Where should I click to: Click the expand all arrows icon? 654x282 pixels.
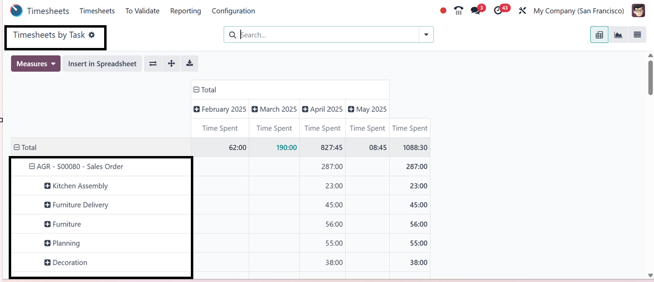(171, 63)
